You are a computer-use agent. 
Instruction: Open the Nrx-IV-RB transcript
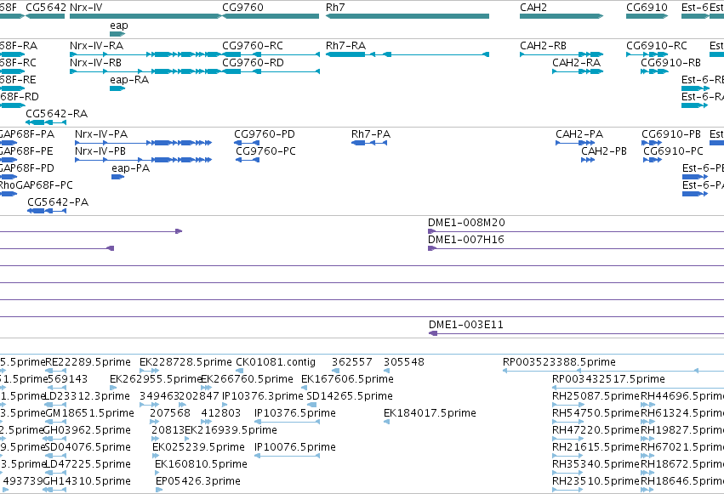[x=146, y=71]
